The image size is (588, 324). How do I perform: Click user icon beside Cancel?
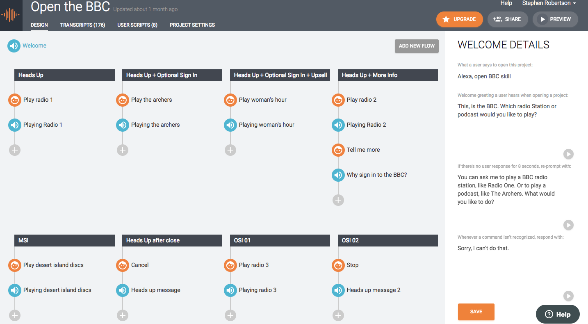[x=123, y=265]
